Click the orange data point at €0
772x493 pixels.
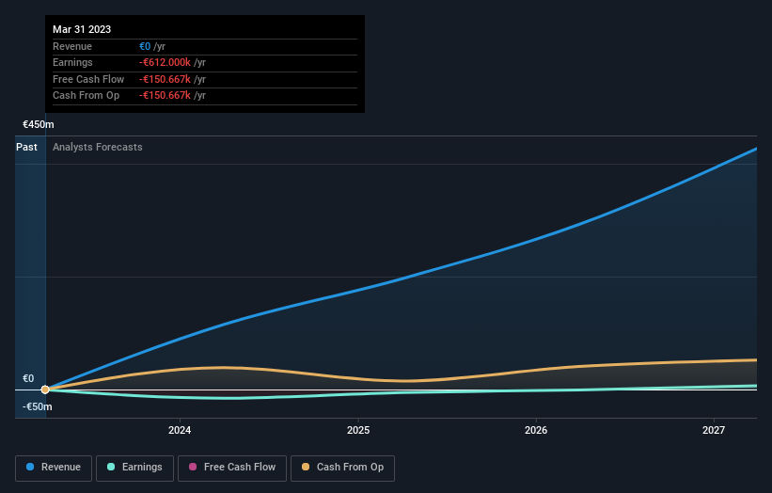coord(45,390)
